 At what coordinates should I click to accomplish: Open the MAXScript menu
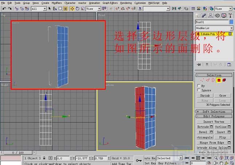coord(154,3)
